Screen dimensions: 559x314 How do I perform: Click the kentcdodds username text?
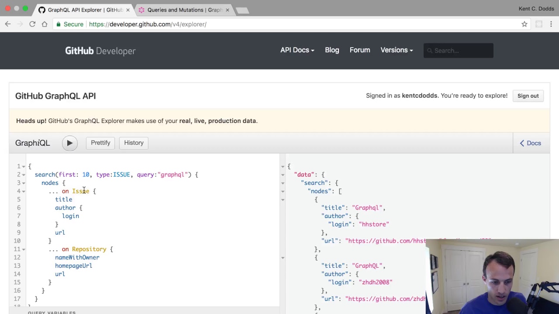coord(419,96)
